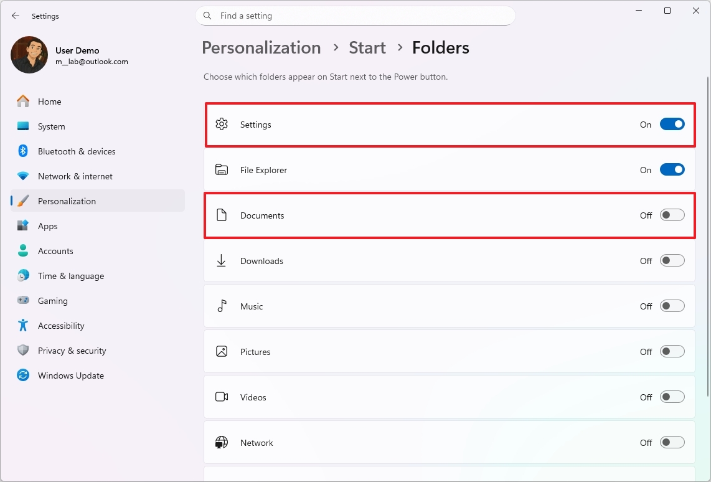Click the Personalization breadcrumb link
This screenshot has width=711, height=482.
click(261, 47)
